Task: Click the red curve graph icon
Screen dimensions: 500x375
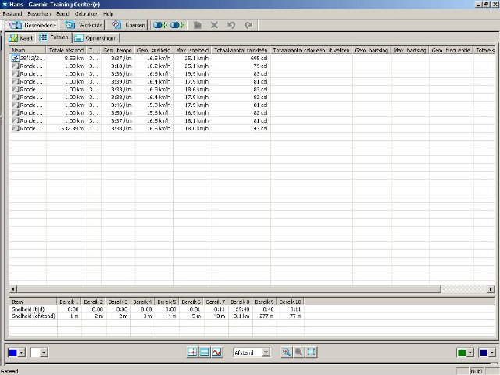Action: pos(217,352)
